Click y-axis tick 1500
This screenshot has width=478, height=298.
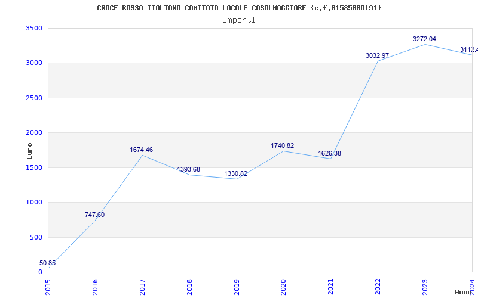pos(34,167)
